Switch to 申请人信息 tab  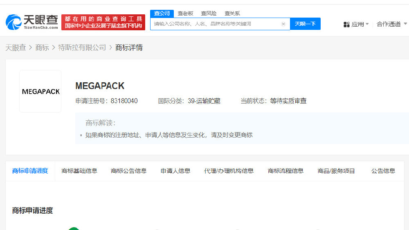(x=175, y=171)
